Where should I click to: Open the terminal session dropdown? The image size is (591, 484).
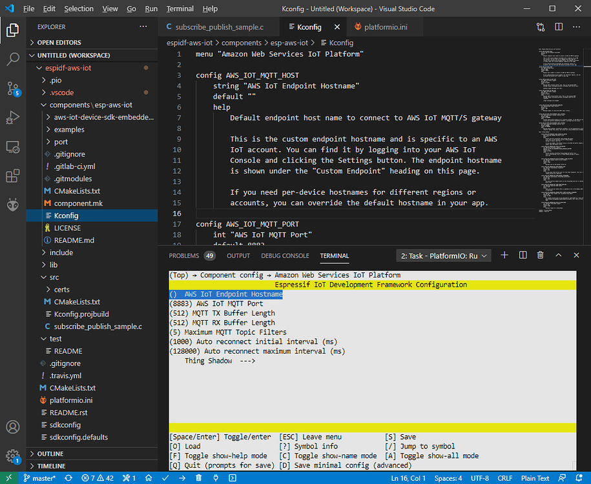point(443,255)
